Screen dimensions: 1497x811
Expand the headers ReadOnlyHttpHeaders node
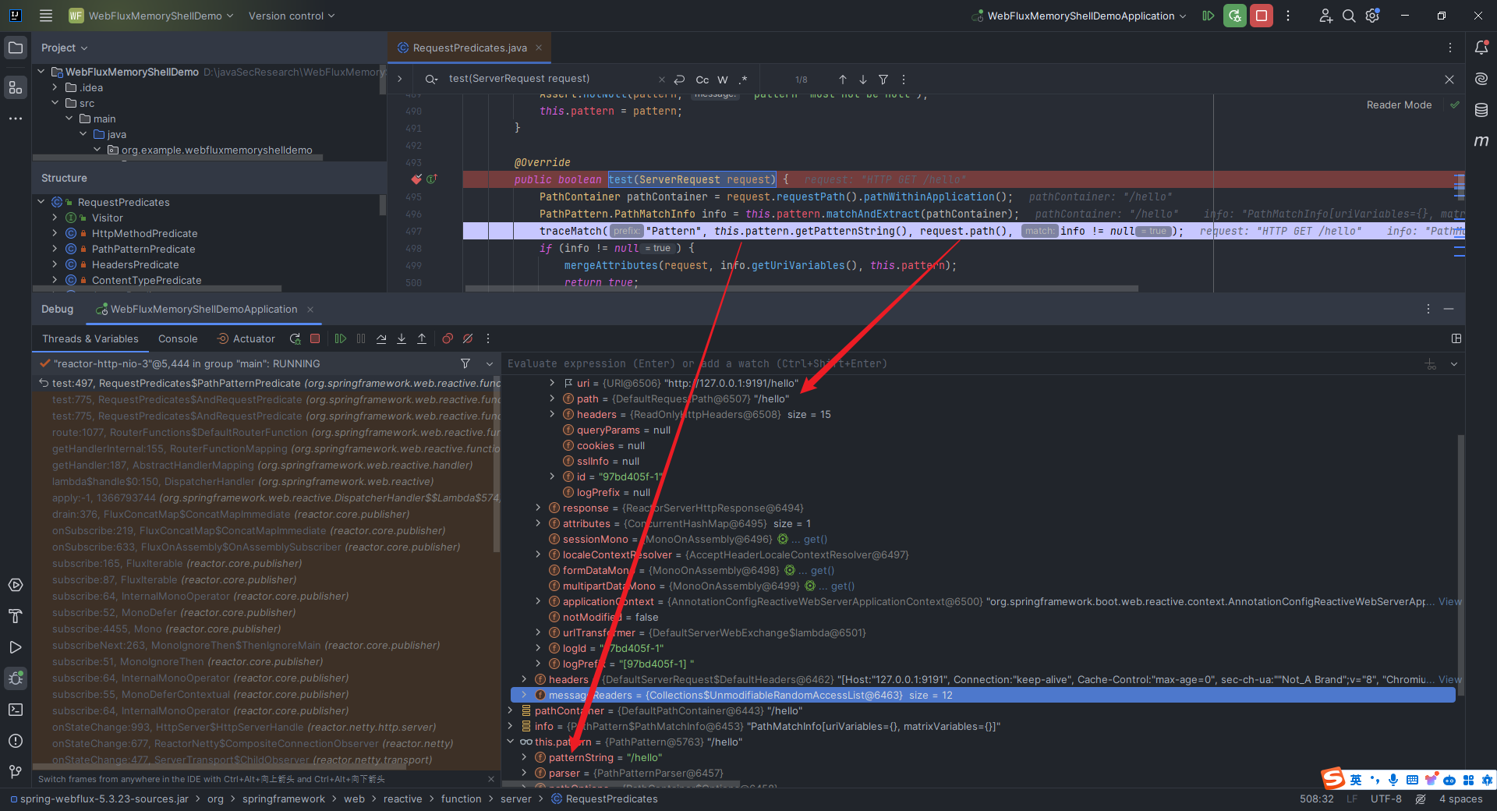(x=552, y=414)
